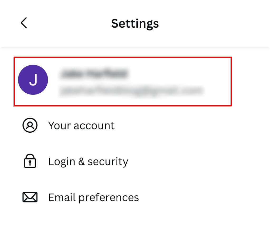Click the envelope icon for Email preferences
Image resolution: width=270 pixels, height=229 pixels.
[30, 197]
